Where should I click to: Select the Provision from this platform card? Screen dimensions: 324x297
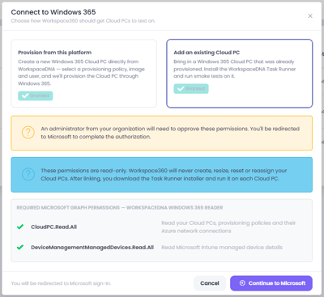pos(83,74)
